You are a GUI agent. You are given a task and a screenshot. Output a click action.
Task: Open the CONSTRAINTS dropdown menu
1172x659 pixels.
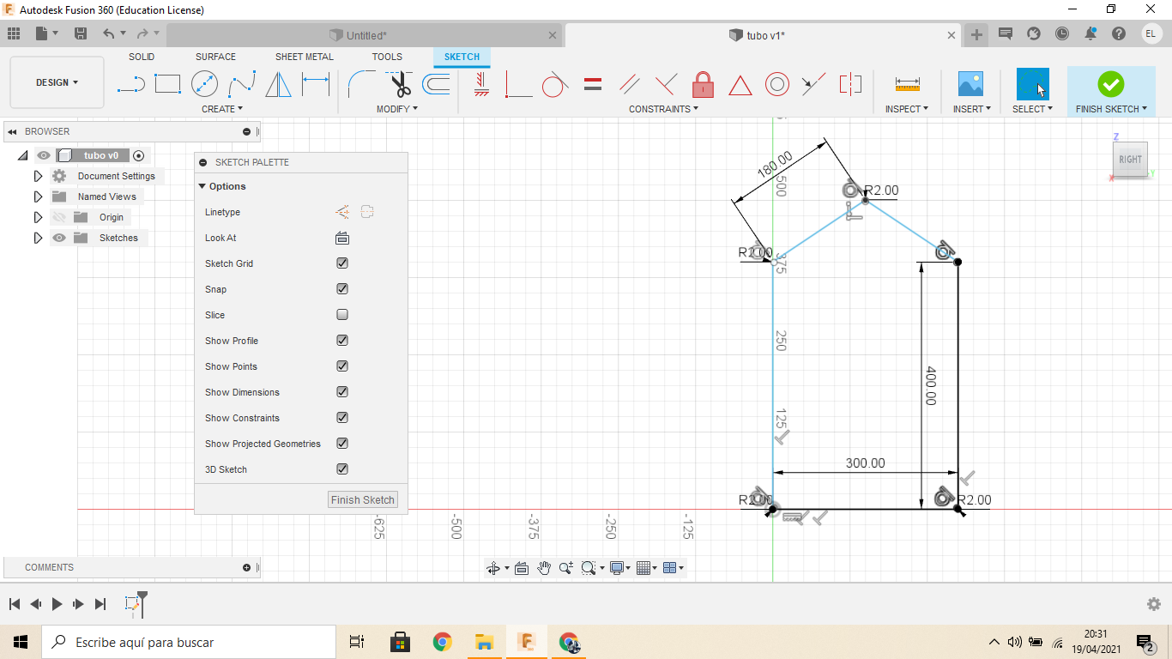(x=663, y=109)
